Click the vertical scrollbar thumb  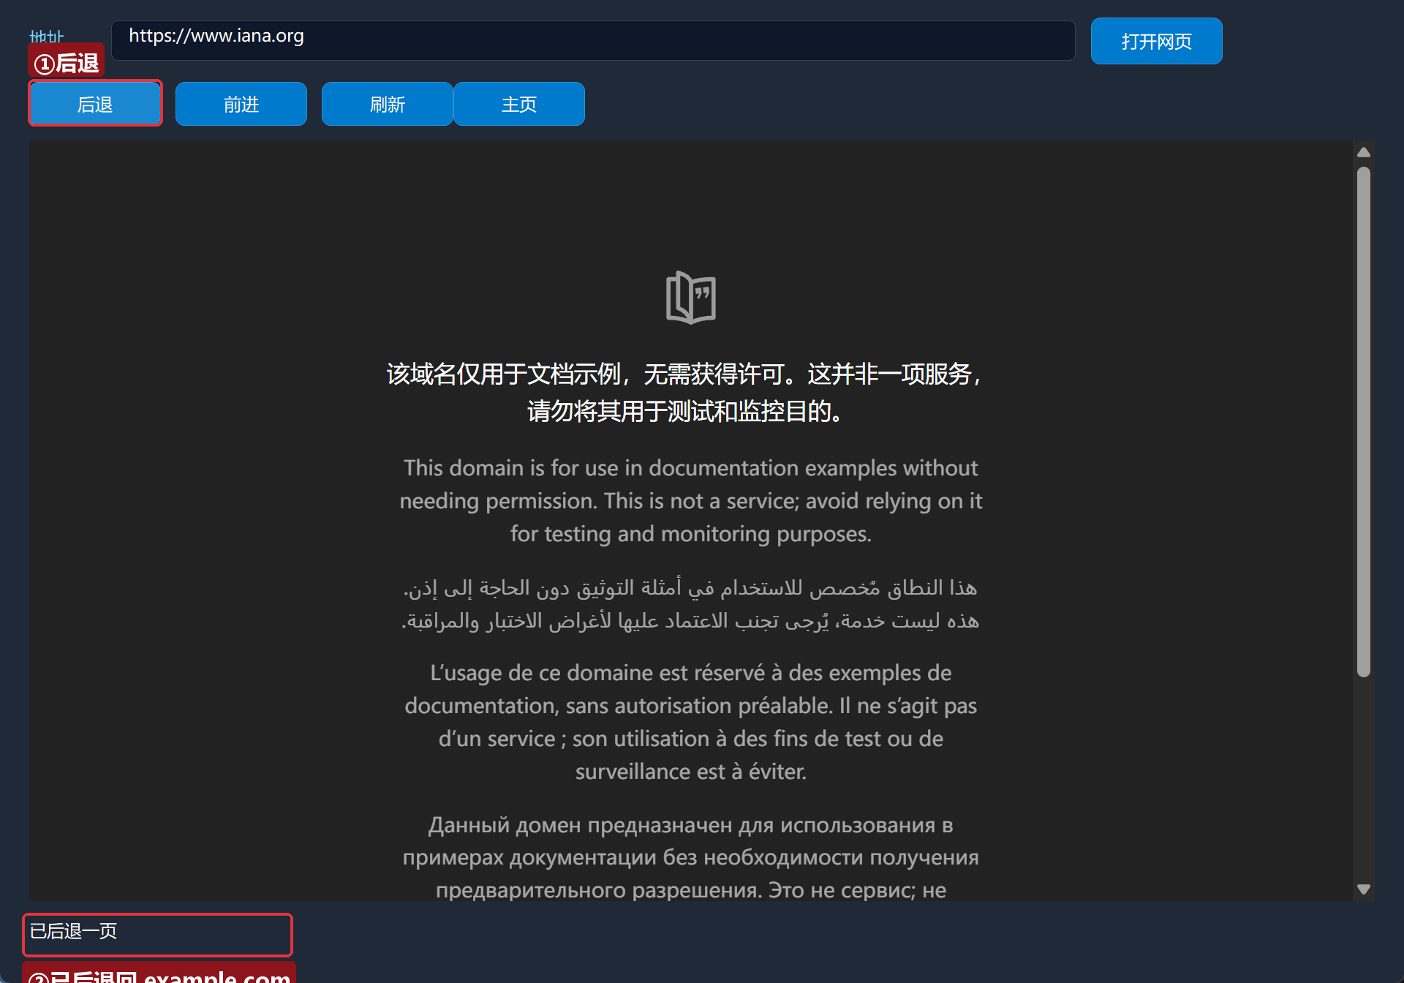pos(1364,422)
